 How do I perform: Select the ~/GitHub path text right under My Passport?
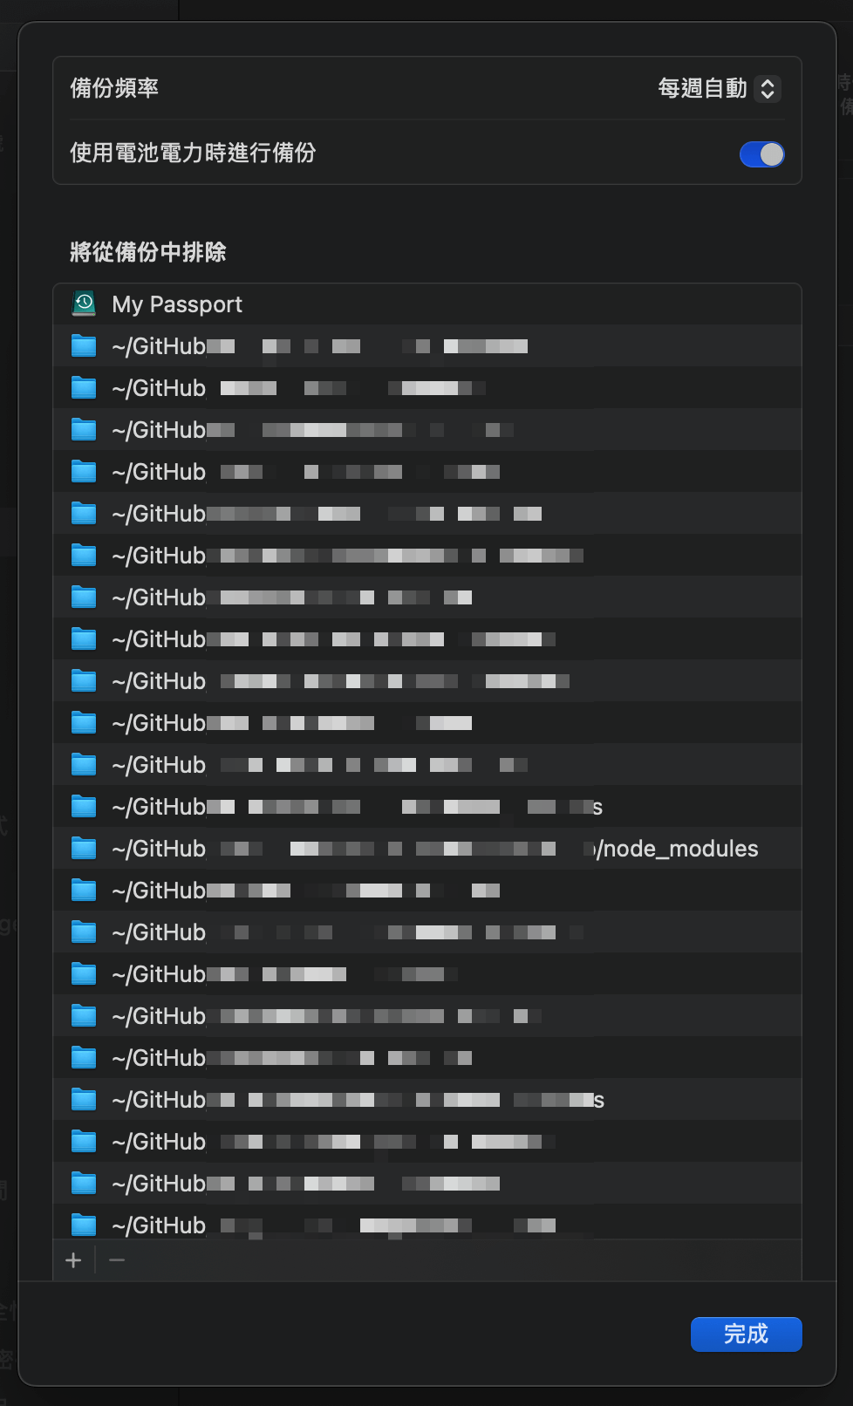tap(159, 346)
